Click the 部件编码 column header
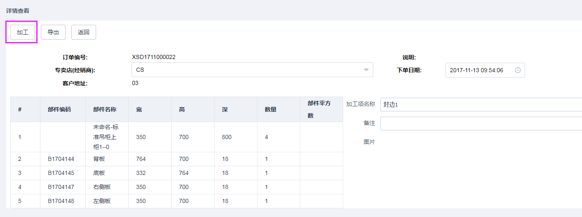 (59, 109)
